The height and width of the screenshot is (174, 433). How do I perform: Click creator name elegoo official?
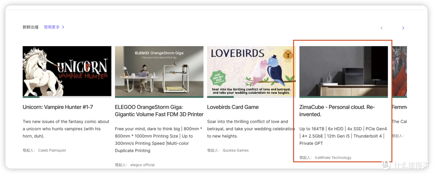point(142,165)
